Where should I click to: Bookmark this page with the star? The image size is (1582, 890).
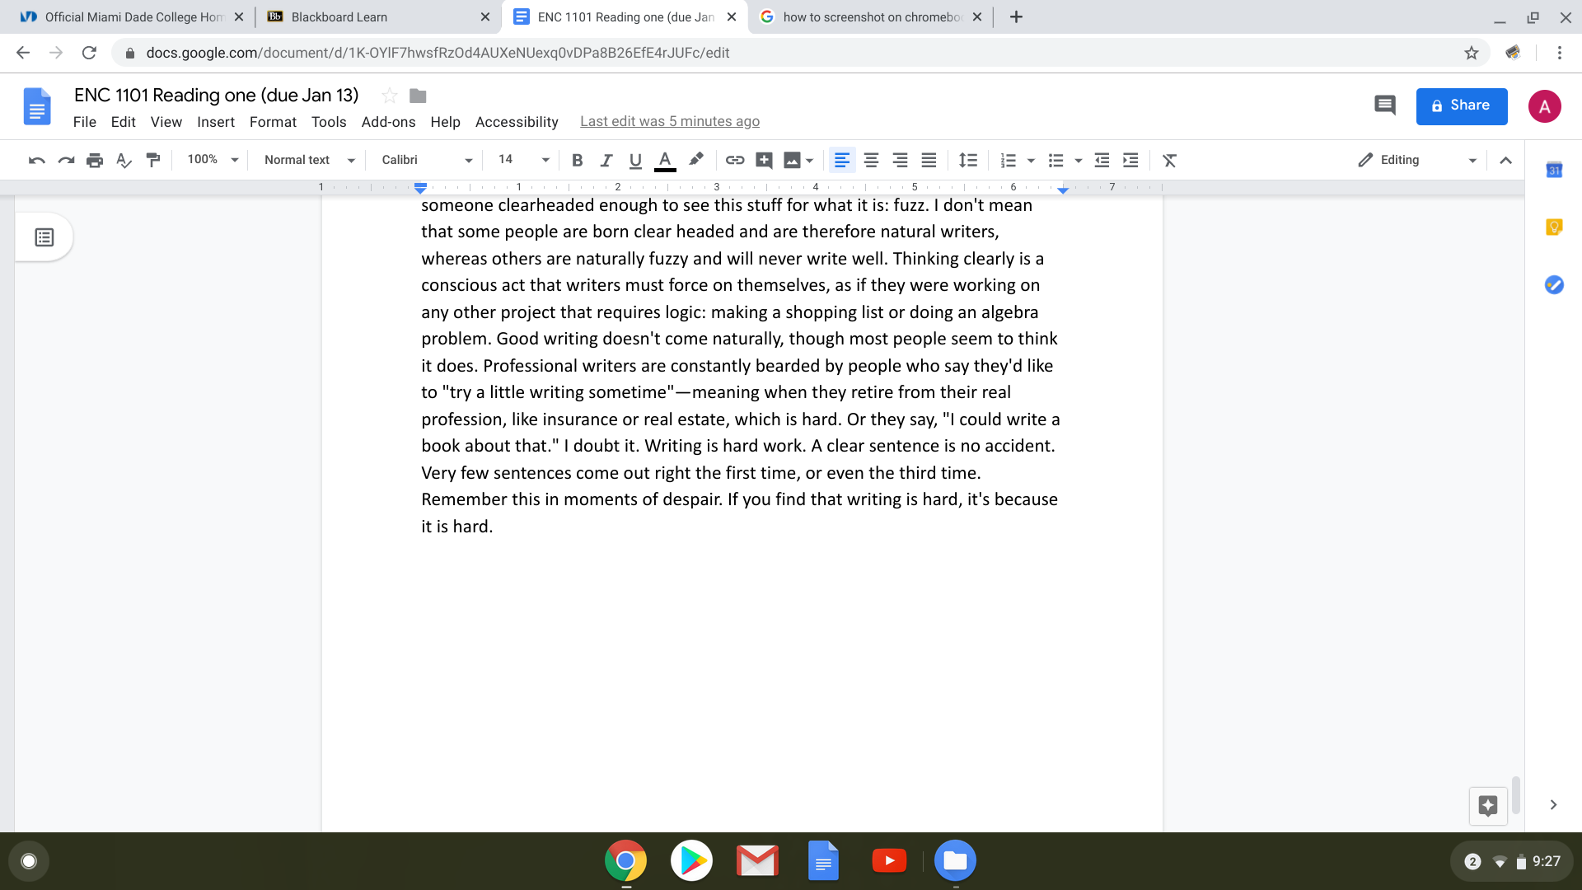[x=1472, y=53]
